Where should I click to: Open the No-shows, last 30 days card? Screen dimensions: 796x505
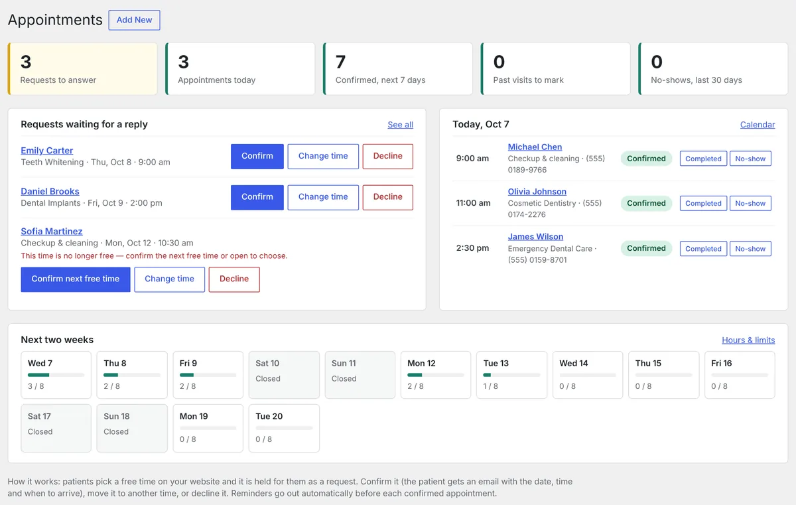click(x=713, y=69)
